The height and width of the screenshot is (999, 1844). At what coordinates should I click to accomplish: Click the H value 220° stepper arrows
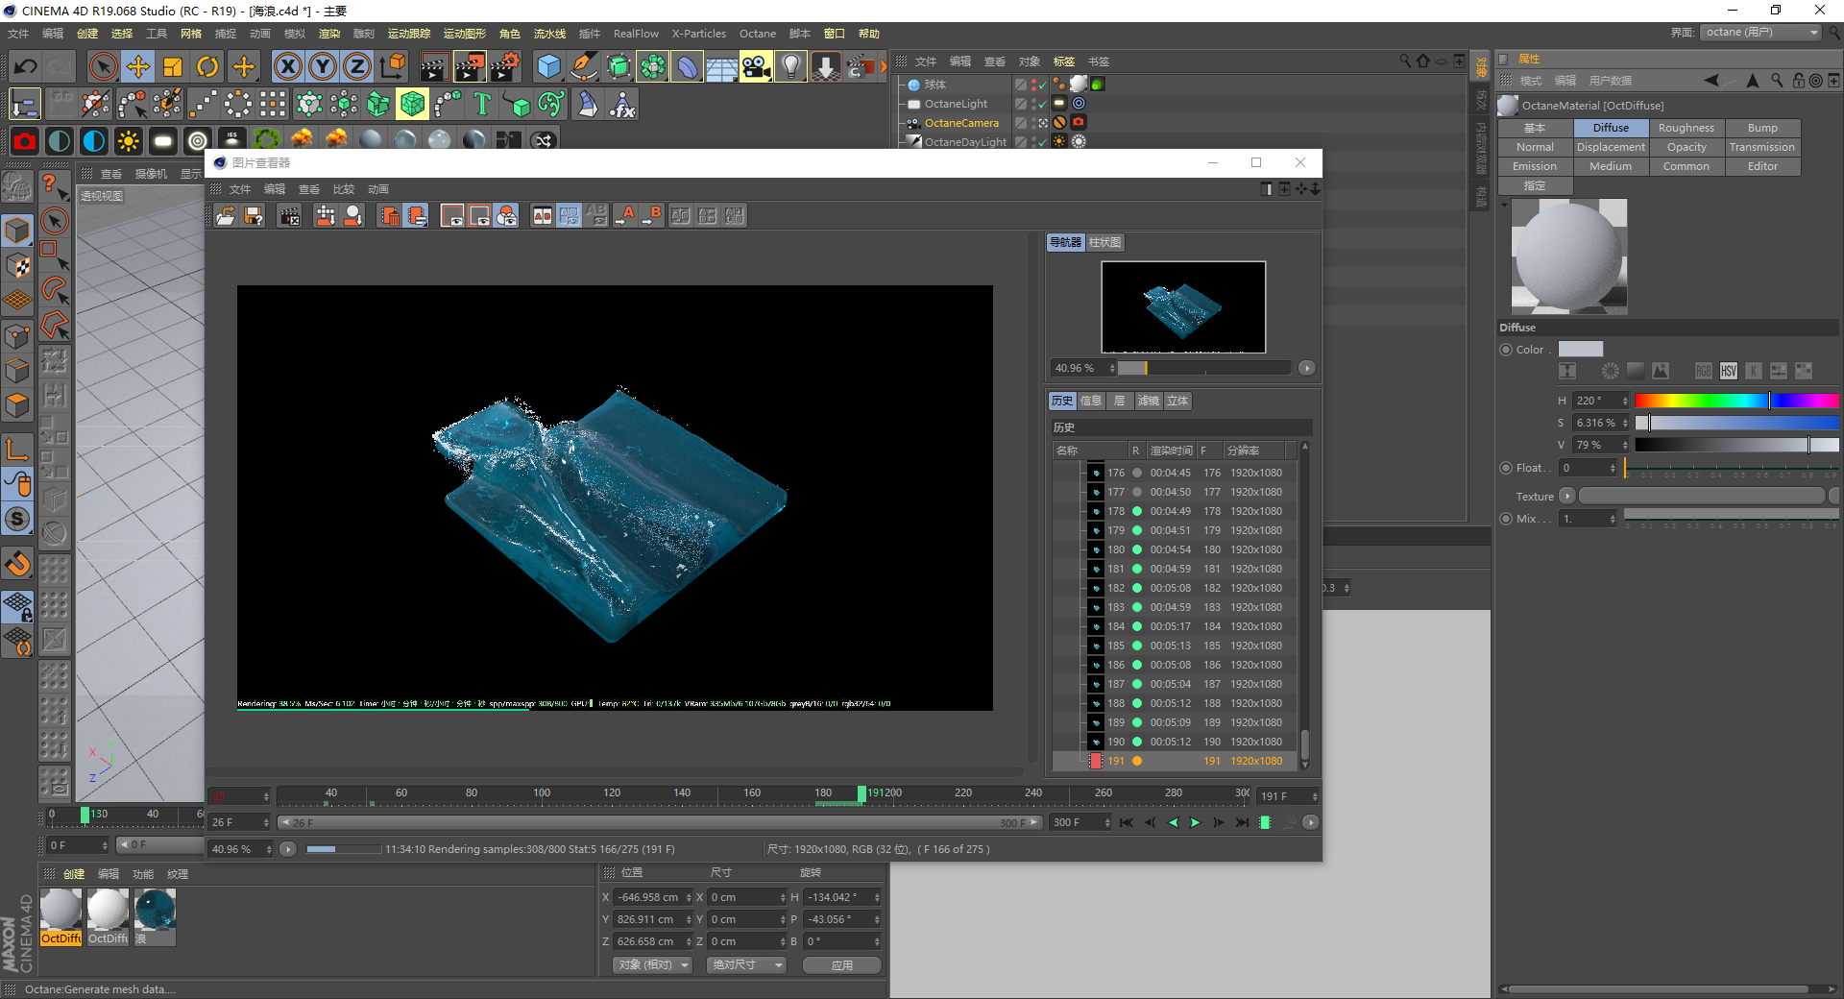click(x=1625, y=401)
